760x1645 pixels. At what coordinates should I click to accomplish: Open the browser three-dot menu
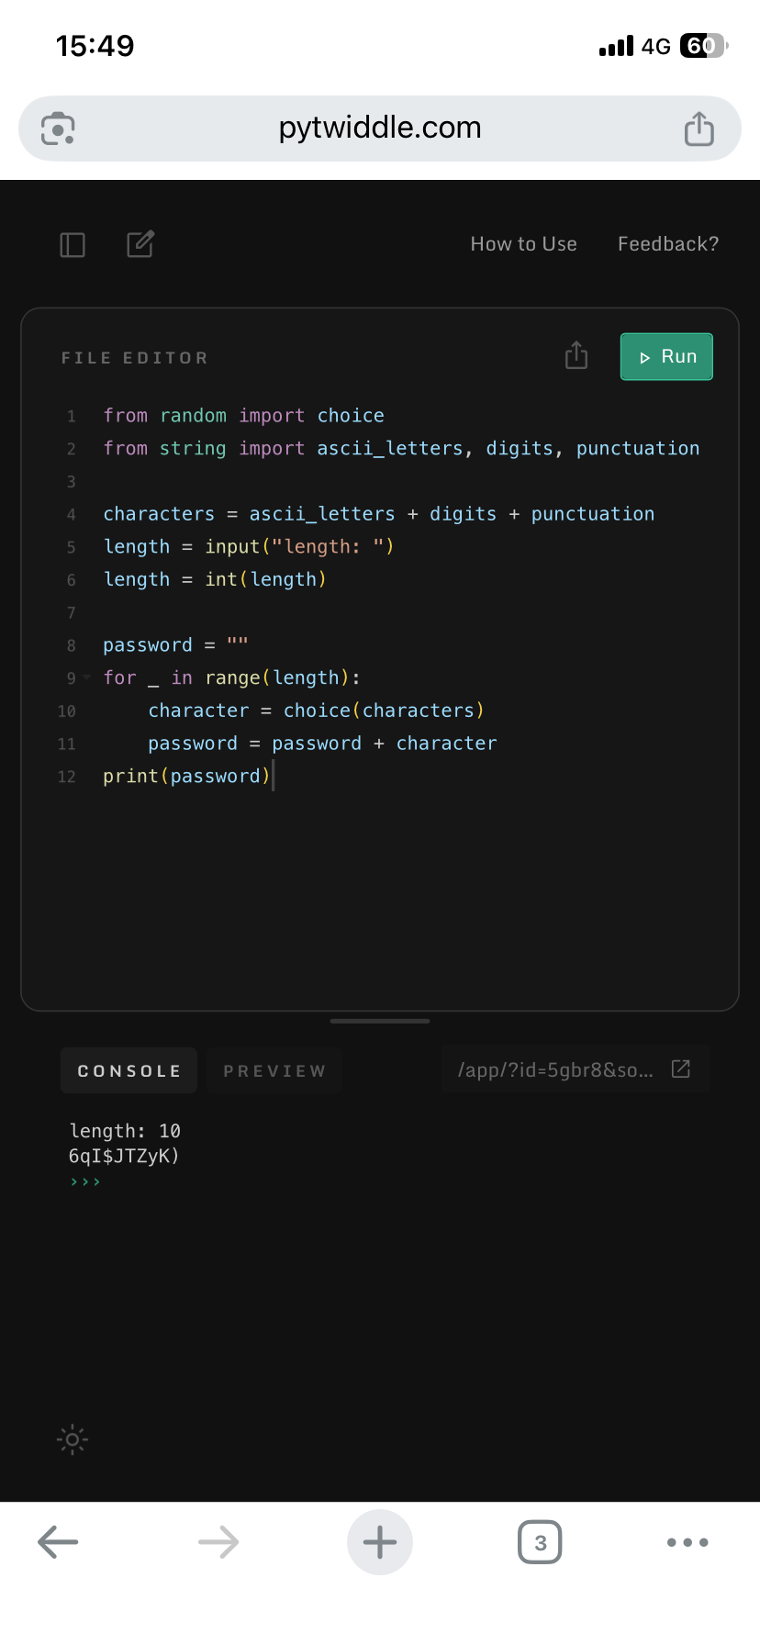click(687, 1542)
